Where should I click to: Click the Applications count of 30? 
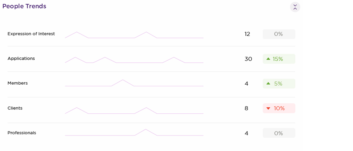pyautogui.click(x=248, y=59)
